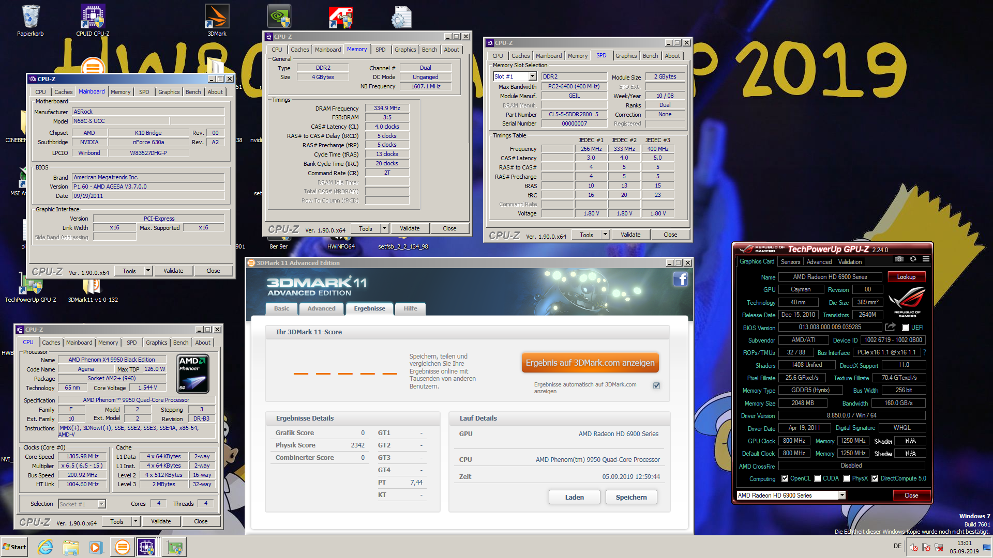Open Internet Explorer from the taskbar
The height and width of the screenshot is (558, 993).
click(x=46, y=547)
